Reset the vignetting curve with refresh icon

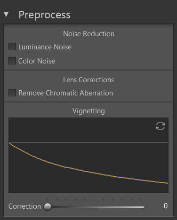pos(161,126)
